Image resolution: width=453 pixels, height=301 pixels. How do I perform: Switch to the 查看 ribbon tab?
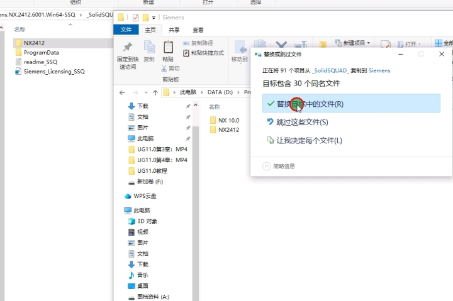pos(198,30)
